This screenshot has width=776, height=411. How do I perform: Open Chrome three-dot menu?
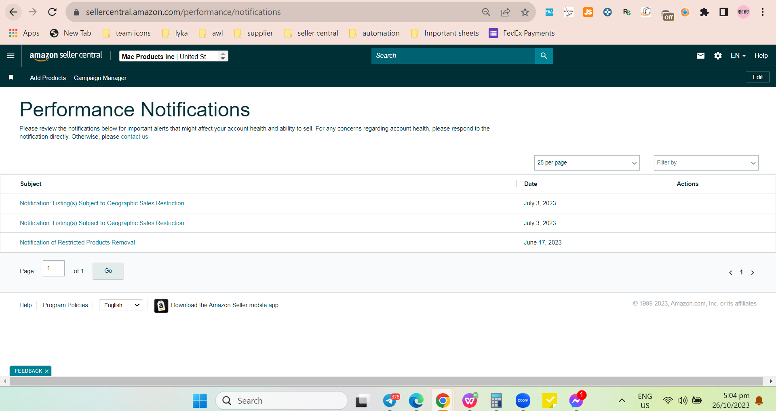pyautogui.click(x=763, y=12)
